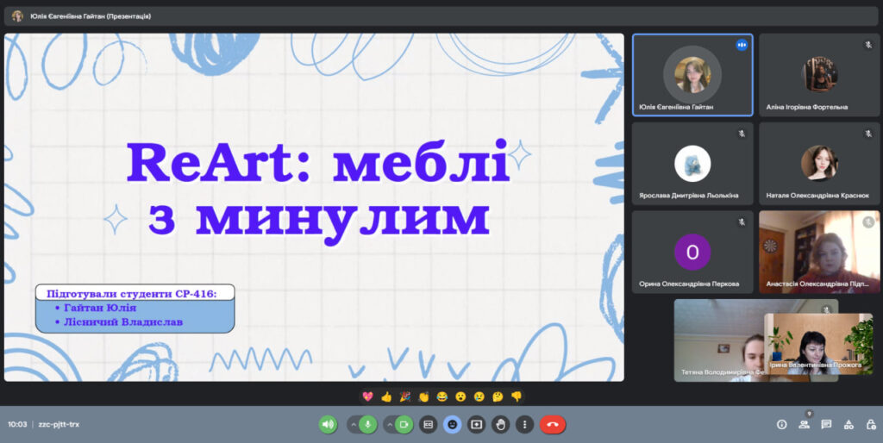
Task: Toggle the emoji reactions bar
Action: pyautogui.click(x=453, y=424)
